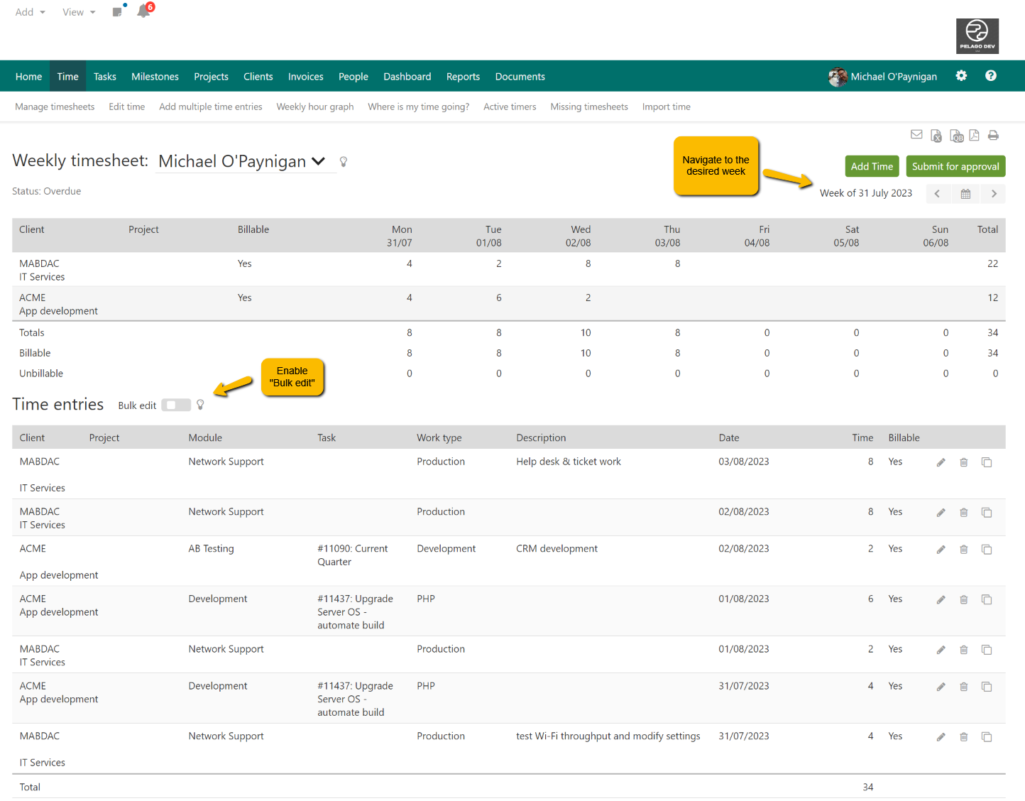The image size is (1025, 801).
Task: Open notifications via the bell icon
Action: (143, 11)
